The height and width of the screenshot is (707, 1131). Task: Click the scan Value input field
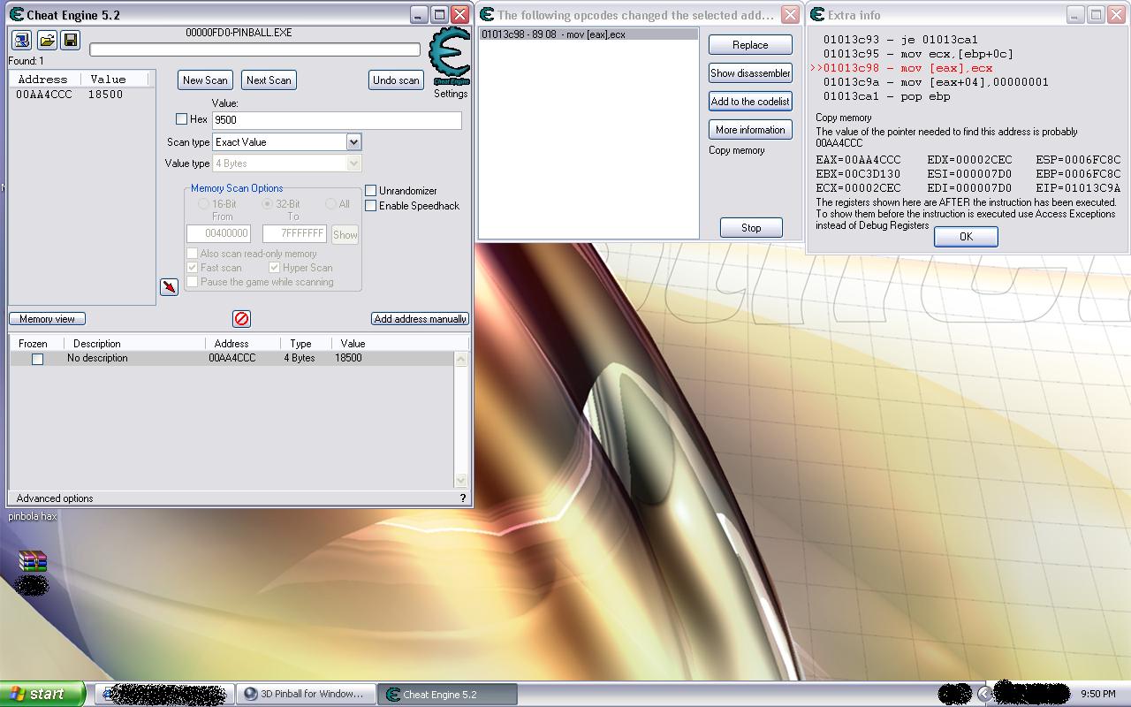336,120
